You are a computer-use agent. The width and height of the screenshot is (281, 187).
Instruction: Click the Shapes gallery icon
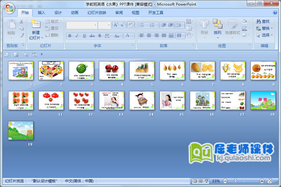tap(204, 24)
